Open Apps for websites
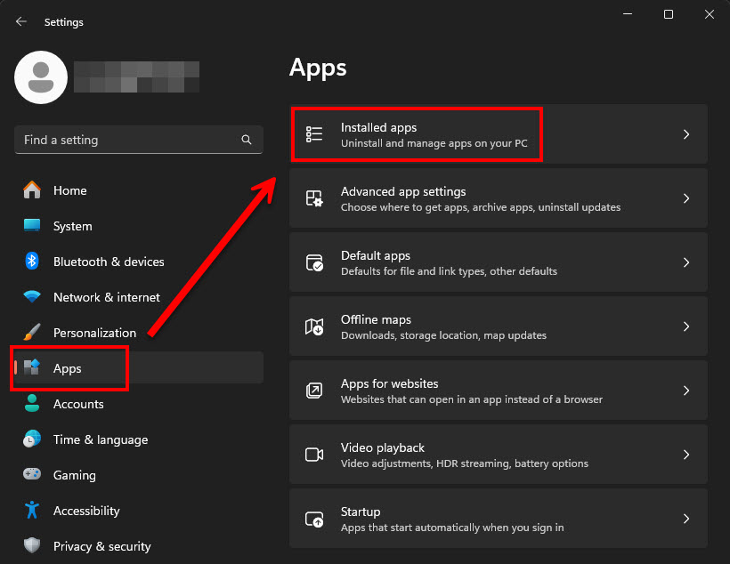Viewport: 730px width, 564px height. pyautogui.click(x=499, y=391)
